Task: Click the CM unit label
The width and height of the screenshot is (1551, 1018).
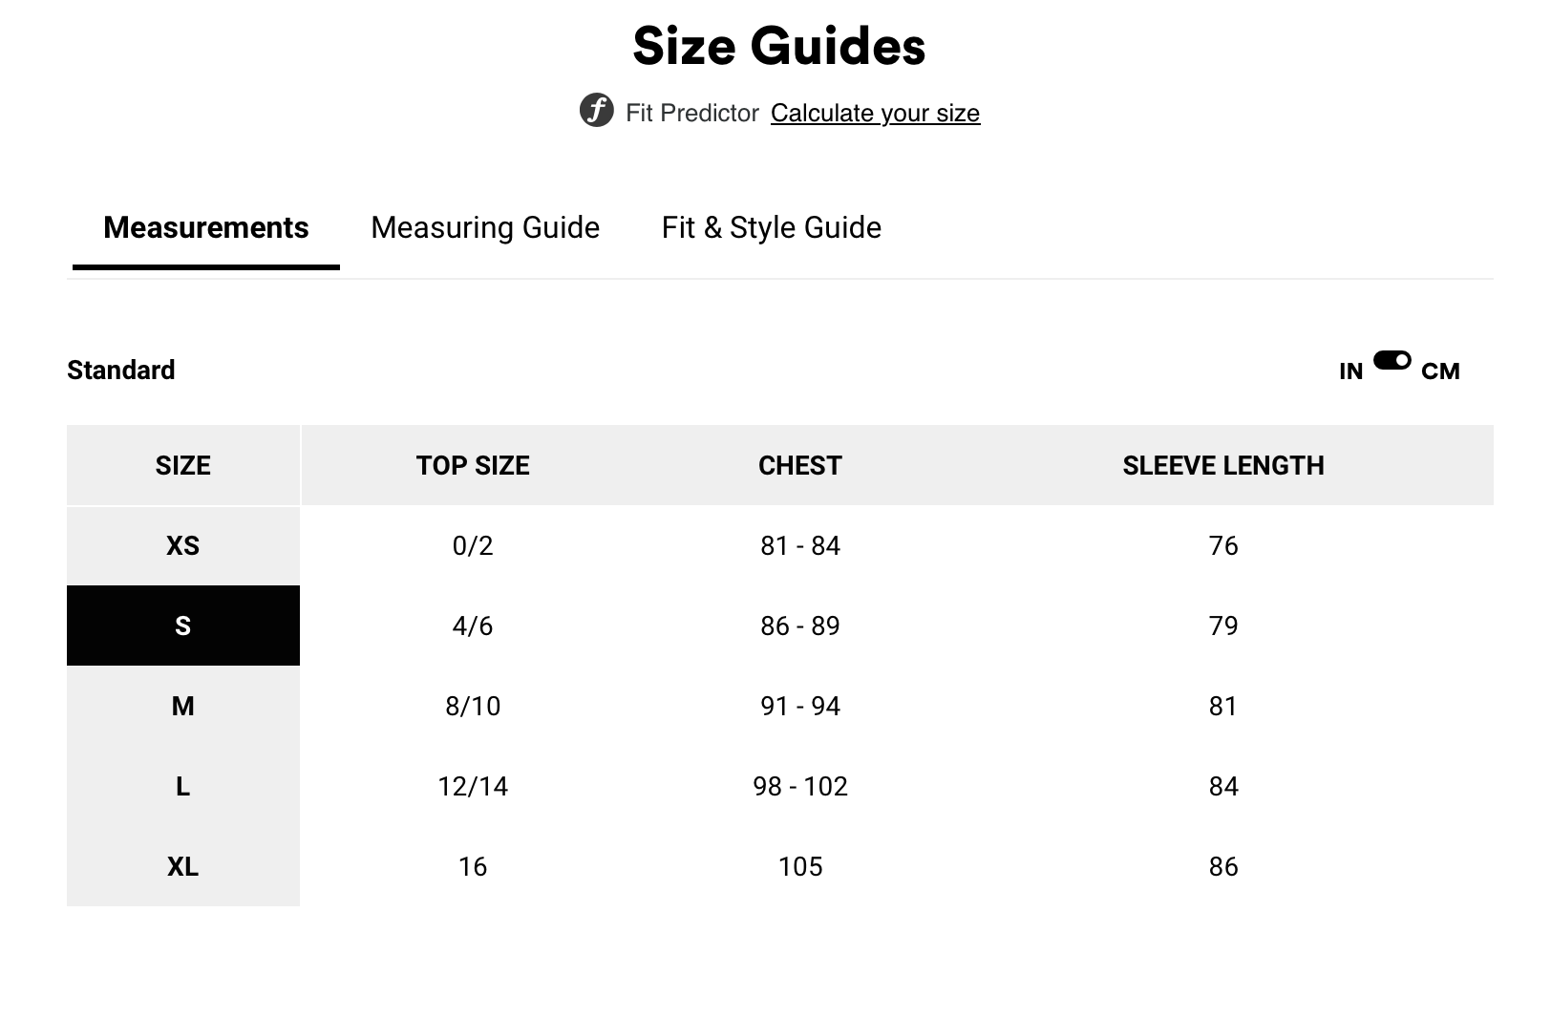Action: click(x=1440, y=371)
